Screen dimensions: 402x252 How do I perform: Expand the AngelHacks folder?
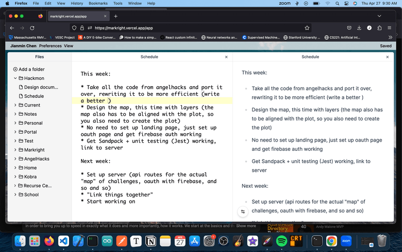(x=16, y=159)
